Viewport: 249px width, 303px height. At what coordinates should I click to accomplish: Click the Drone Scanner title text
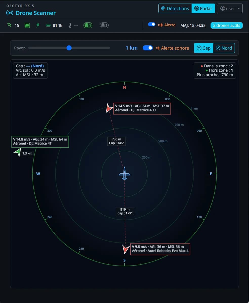pyautogui.click(x=36, y=13)
